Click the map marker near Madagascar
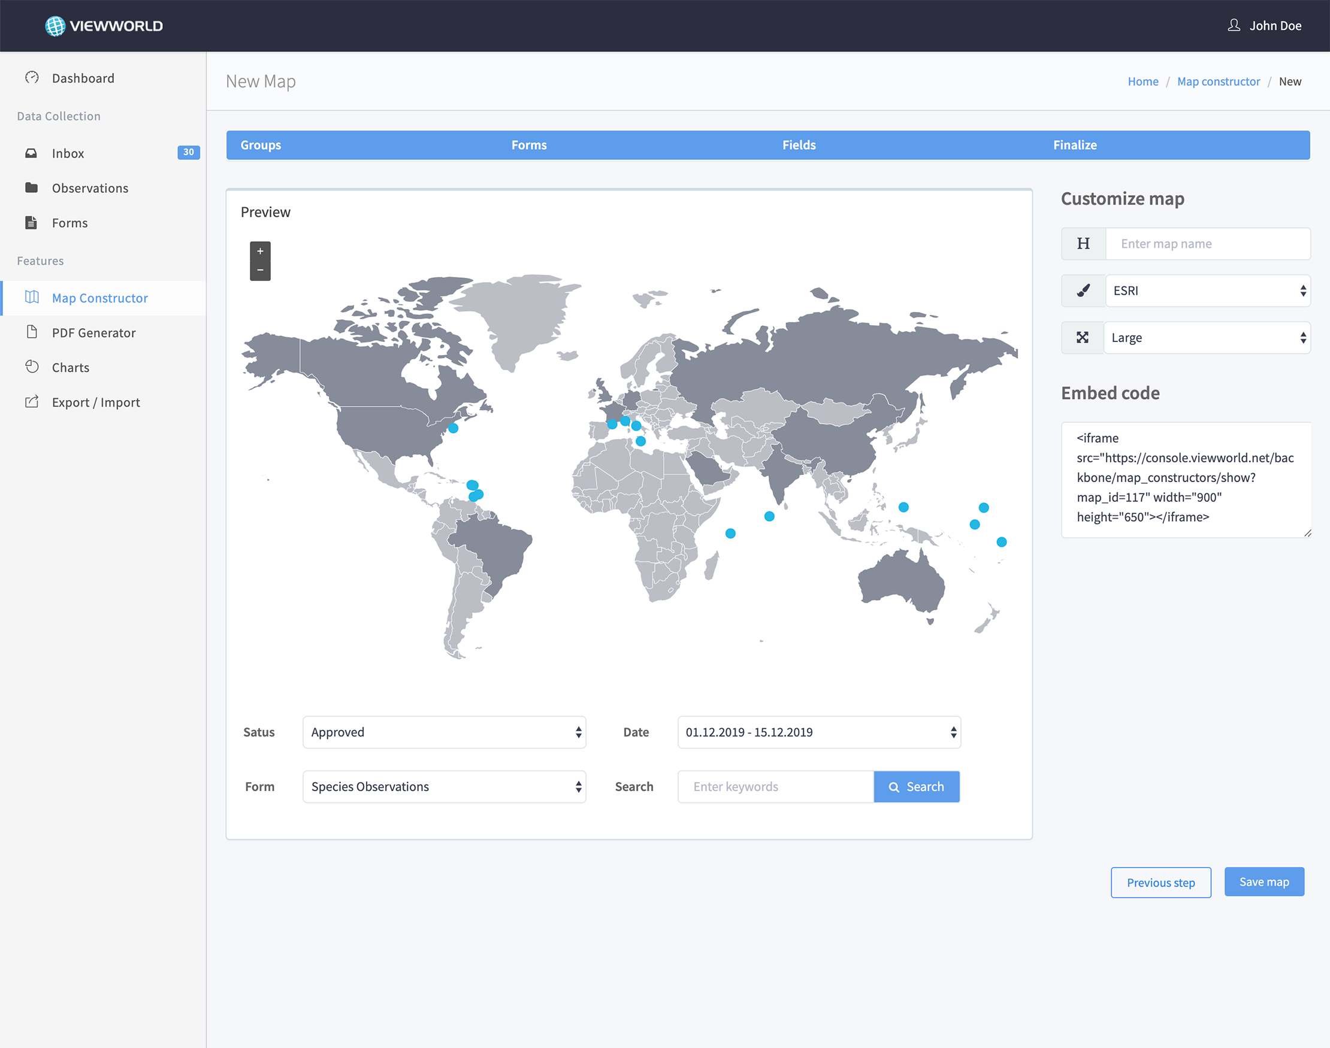 click(730, 533)
